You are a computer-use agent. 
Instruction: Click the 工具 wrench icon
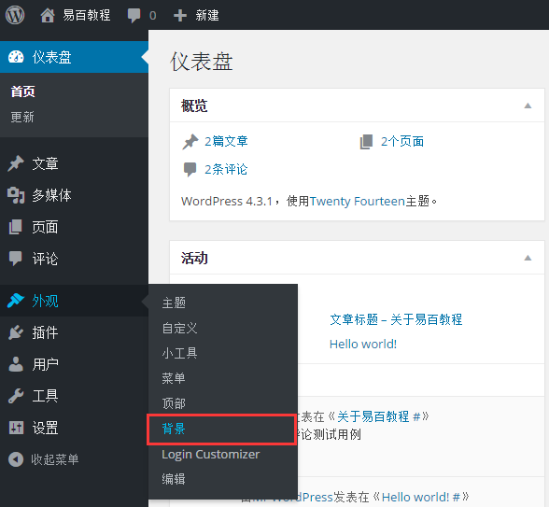(x=16, y=396)
